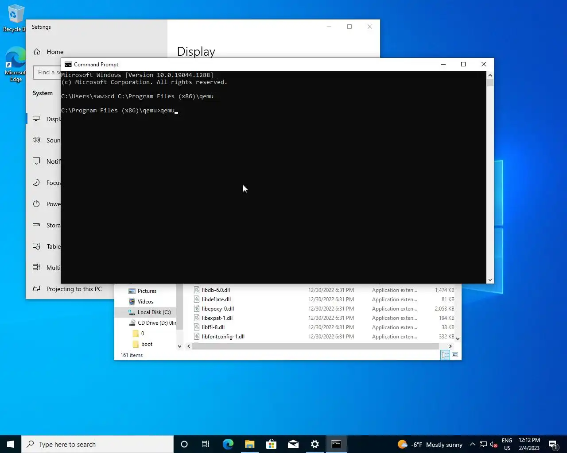Viewport: 567px width, 453px height.
Task: Select folder 0 in Explorer tree
Action: coord(138,334)
